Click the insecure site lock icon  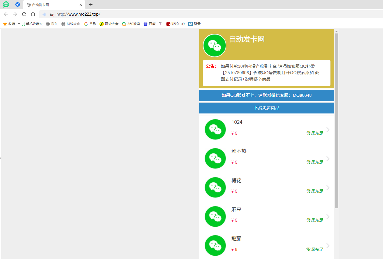click(52, 14)
